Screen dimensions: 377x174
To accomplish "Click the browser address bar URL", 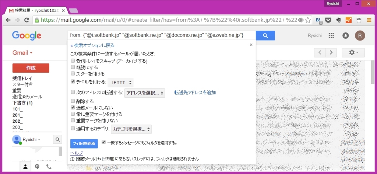I will [169, 20].
